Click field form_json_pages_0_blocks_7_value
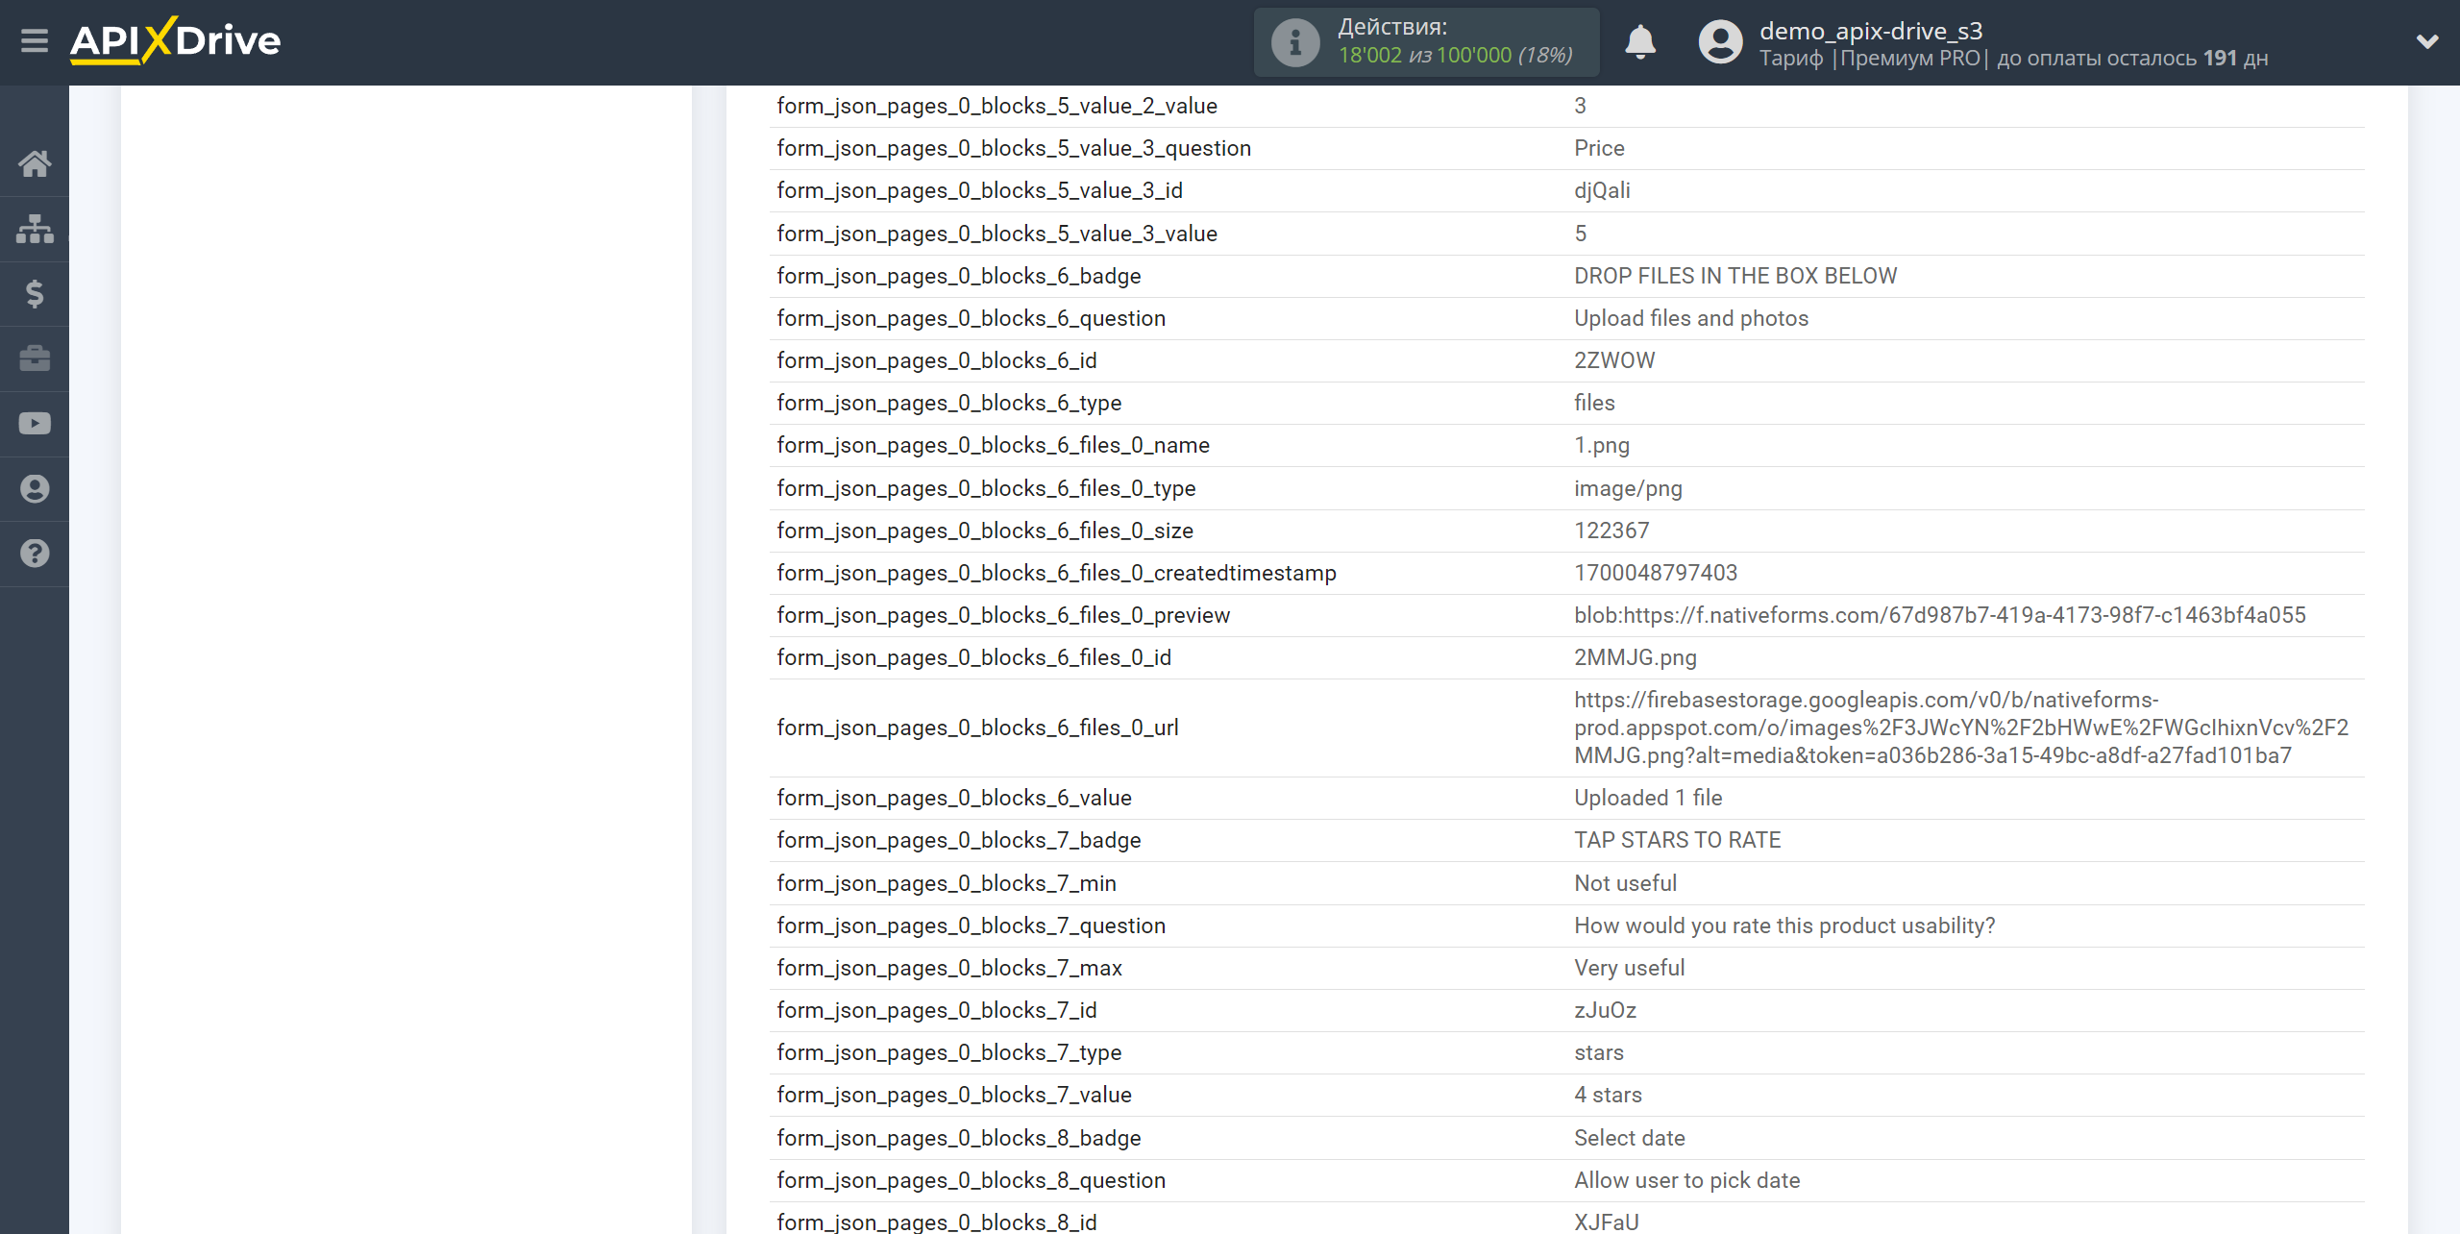2460x1234 pixels. pyautogui.click(x=954, y=1095)
